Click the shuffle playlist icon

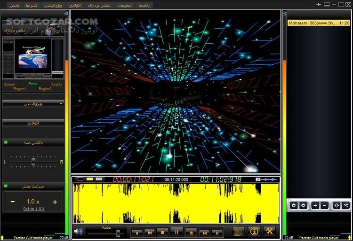point(346,205)
